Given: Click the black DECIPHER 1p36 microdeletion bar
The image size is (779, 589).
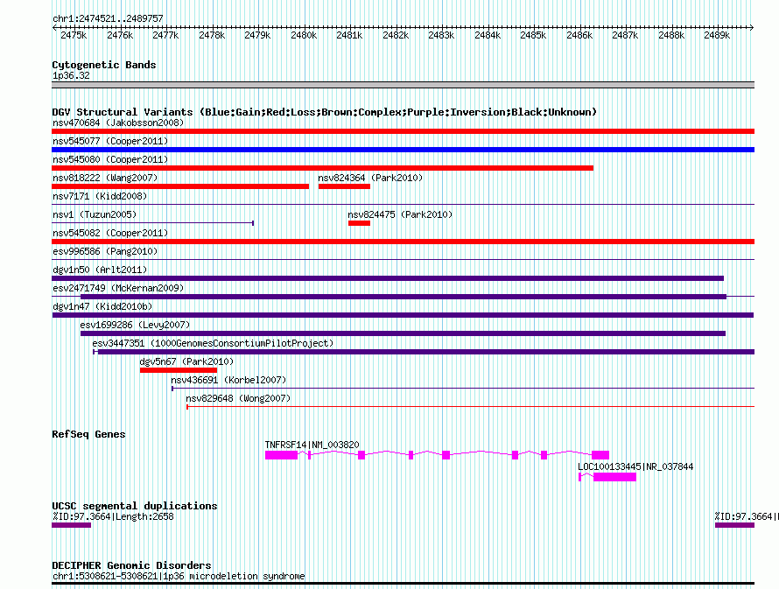Looking at the screenshot, I should 403,584.
